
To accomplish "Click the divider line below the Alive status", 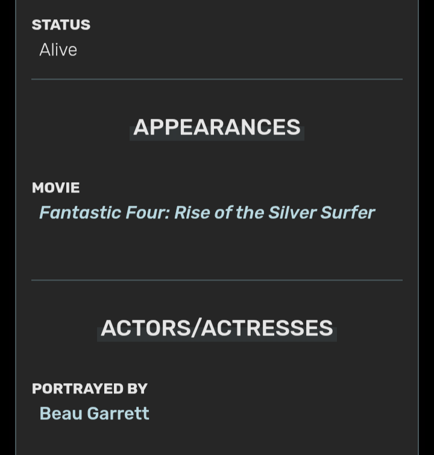I will pyautogui.click(x=217, y=79).
